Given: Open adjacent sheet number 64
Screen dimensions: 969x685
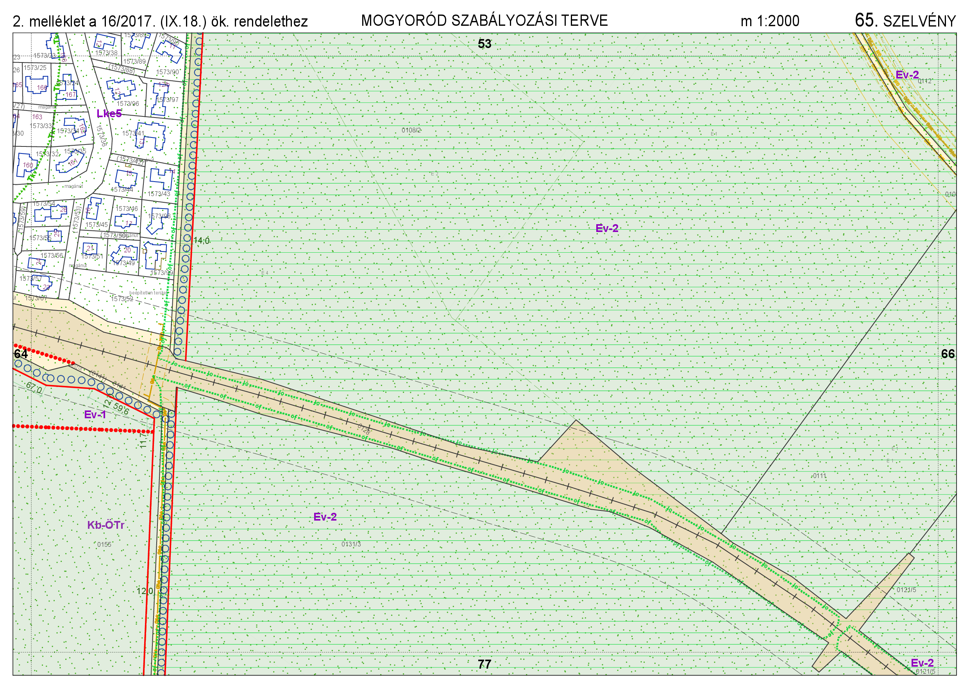Looking at the screenshot, I should (21, 354).
